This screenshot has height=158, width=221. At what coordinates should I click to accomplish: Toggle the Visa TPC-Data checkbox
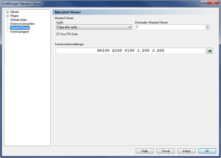click(58, 34)
